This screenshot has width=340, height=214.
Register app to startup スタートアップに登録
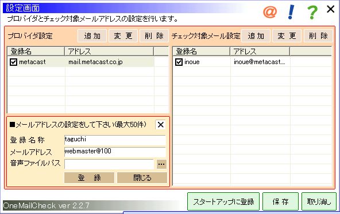tap(223, 201)
